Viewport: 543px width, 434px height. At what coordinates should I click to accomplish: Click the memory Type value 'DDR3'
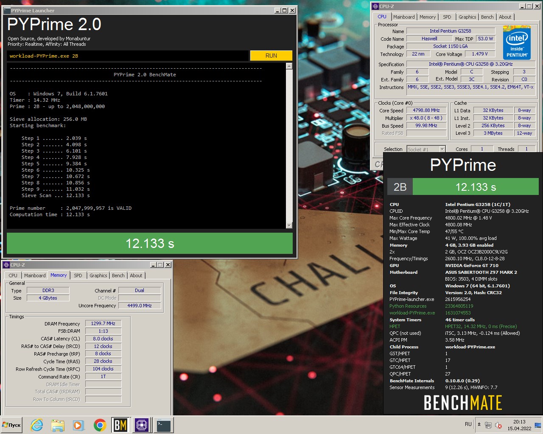tap(48, 290)
